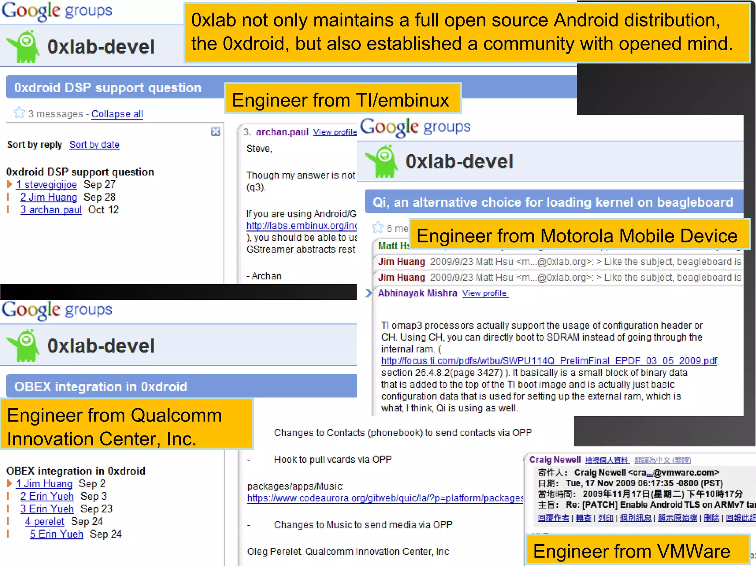Image resolution: width=756 pixels, height=566 pixels.
Task: Click the 0xlab-devel mascot in the OBEX panel
Action: [24, 346]
